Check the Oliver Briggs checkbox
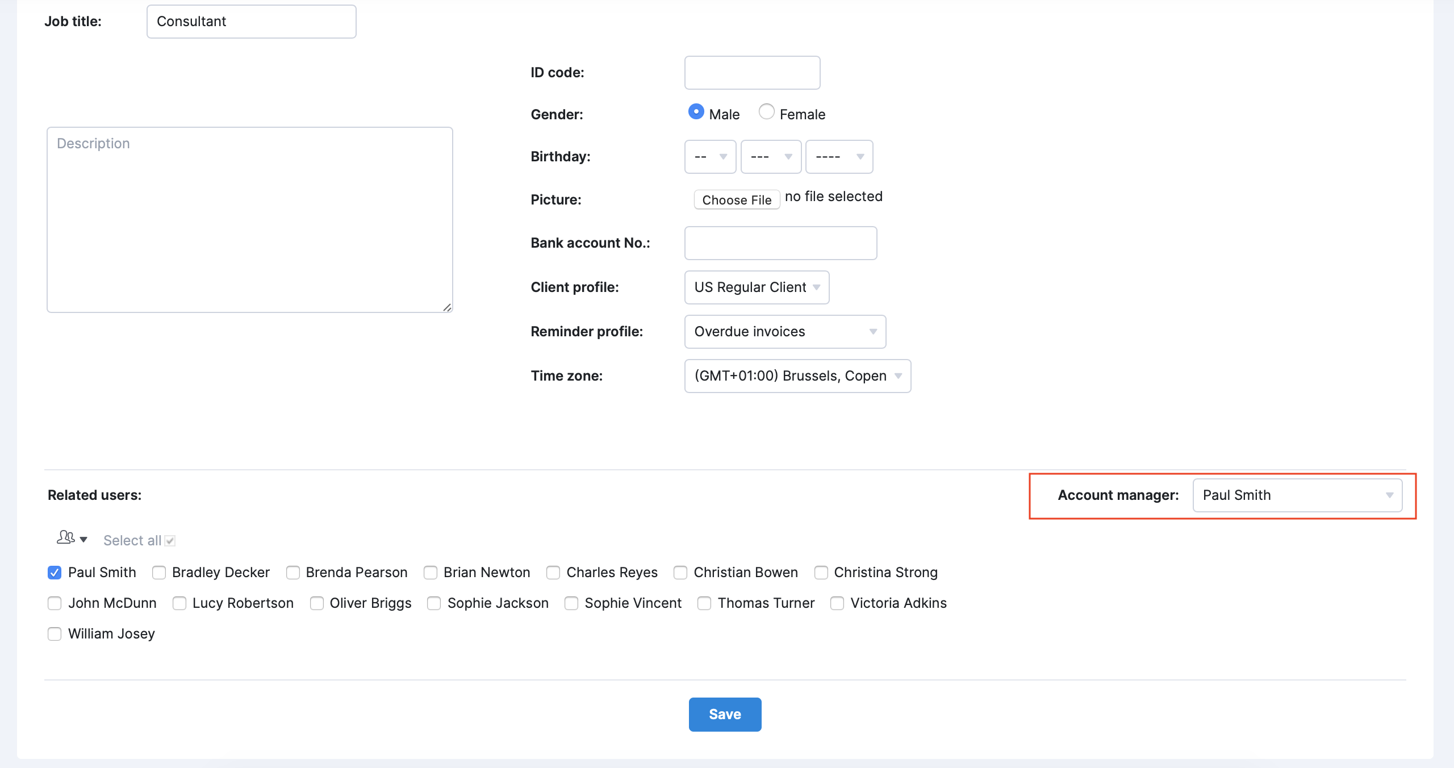Viewport: 1454px width, 768px height. coord(317,603)
